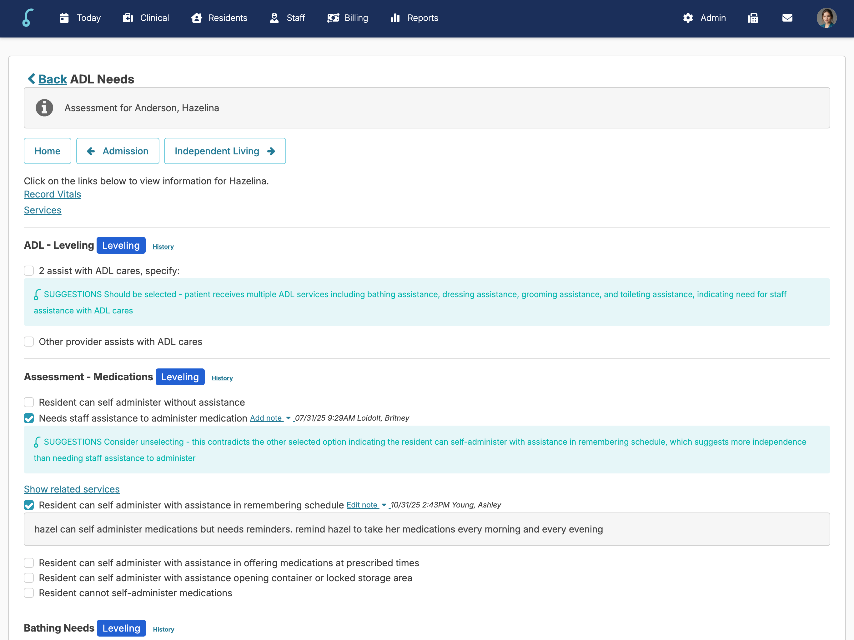Open the Today menu
This screenshot has height=640, width=854.
(x=80, y=18)
